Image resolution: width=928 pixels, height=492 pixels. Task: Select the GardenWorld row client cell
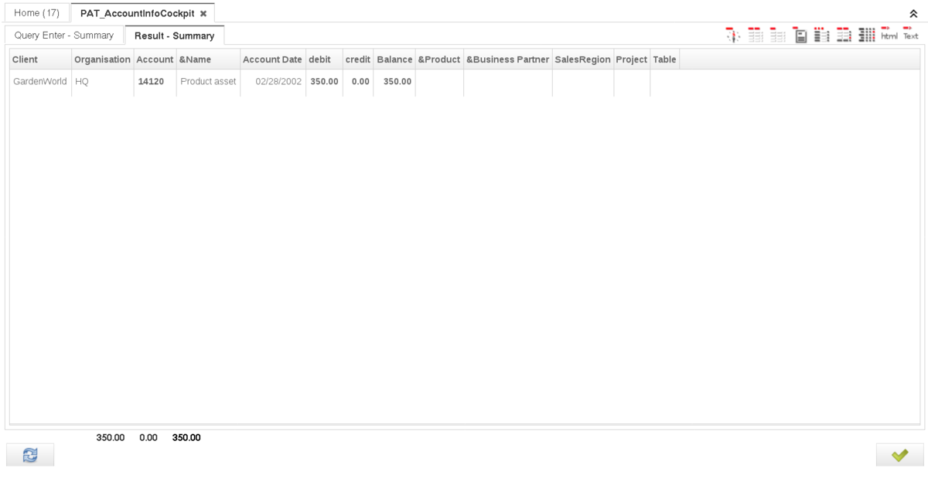click(40, 81)
